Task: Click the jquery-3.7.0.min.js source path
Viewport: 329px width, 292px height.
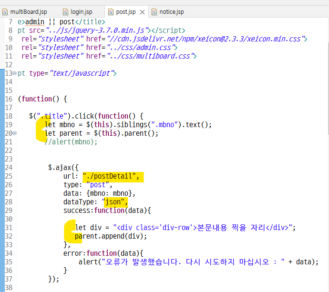Action: [97, 30]
